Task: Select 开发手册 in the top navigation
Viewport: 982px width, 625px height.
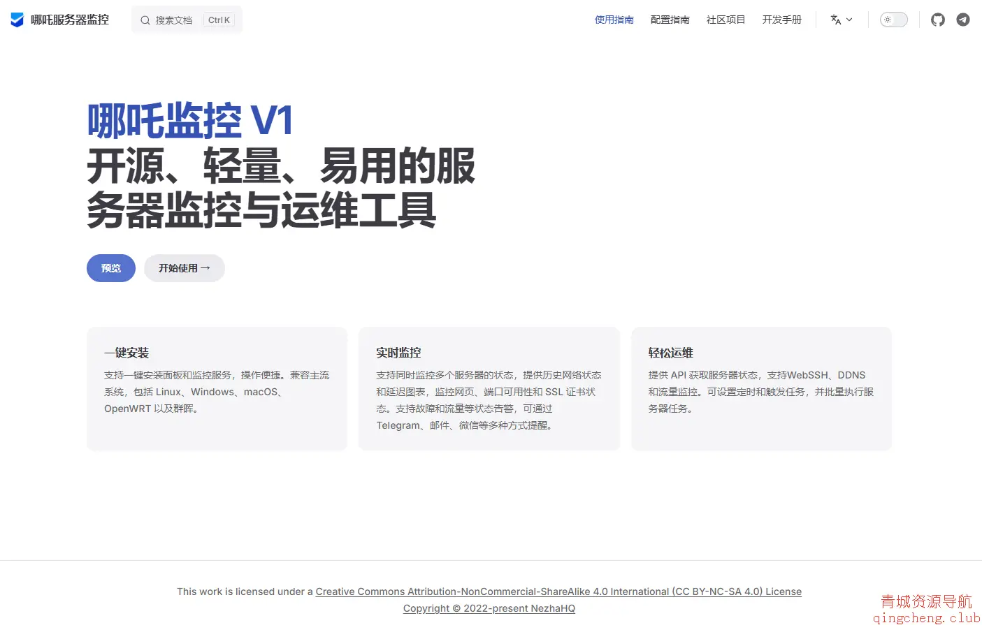Action: [x=781, y=20]
